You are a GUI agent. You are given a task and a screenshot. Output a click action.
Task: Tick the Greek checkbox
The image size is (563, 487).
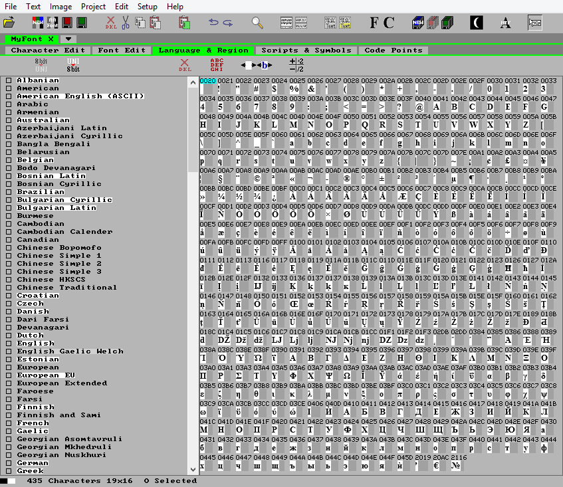click(x=9, y=470)
